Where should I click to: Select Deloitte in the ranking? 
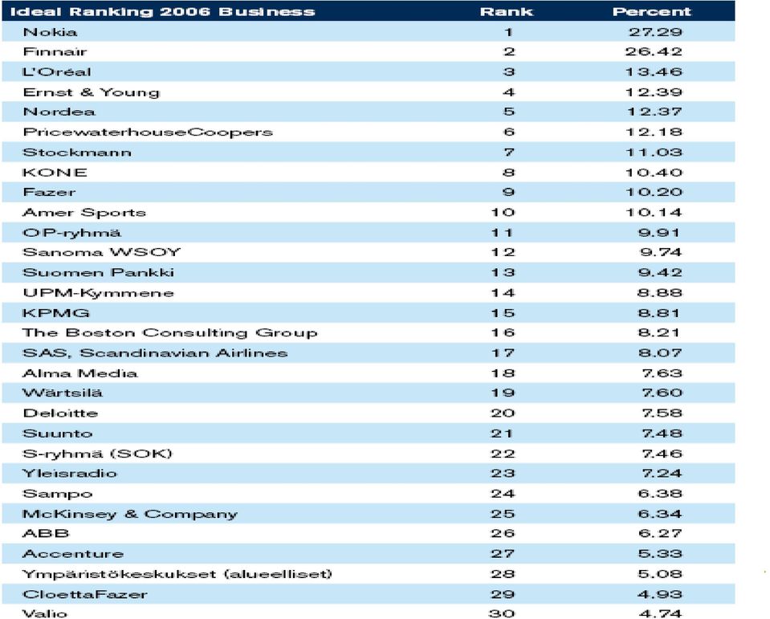click(60, 413)
